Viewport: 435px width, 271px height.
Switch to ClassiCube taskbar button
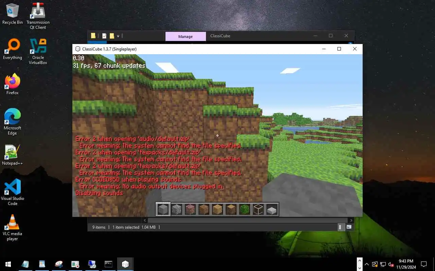pyautogui.click(x=125, y=264)
